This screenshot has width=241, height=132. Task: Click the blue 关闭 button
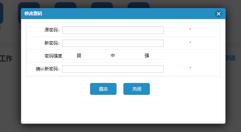(136, 89)
